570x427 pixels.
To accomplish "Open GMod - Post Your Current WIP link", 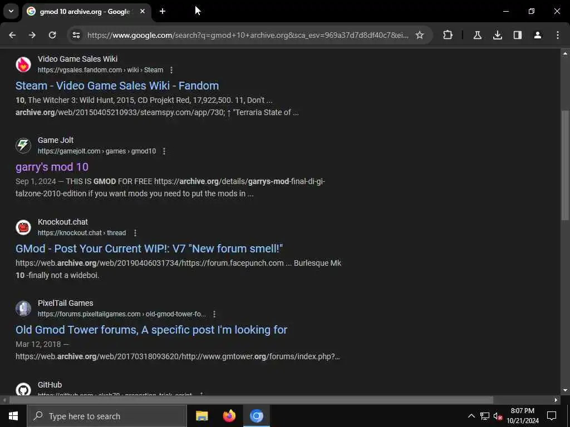I will (x=149, y=249).
